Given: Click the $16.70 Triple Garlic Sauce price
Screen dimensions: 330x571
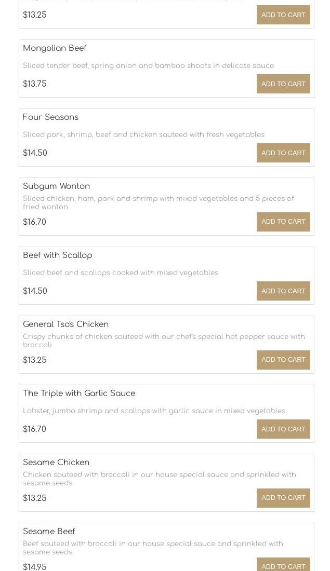Looking at the screenshot, I should pyautogui.click(x=34, y=429).
